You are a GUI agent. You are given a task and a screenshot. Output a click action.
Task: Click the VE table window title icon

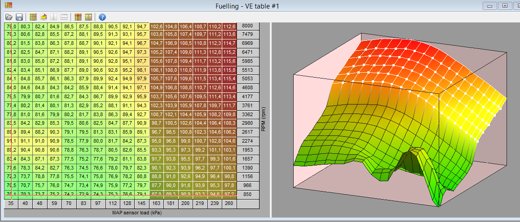click(9, 5)
